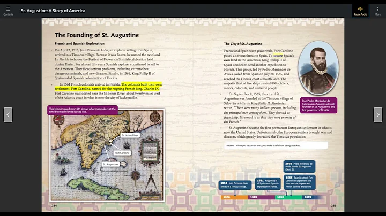Click 'The City of St. Augustine' subheading

click(243, 44)
